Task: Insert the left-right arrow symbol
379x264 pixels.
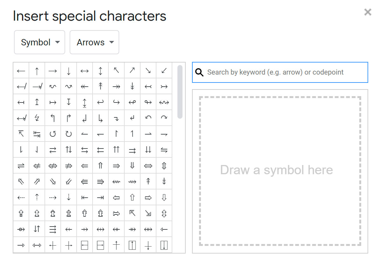Action: pos(85,70)
